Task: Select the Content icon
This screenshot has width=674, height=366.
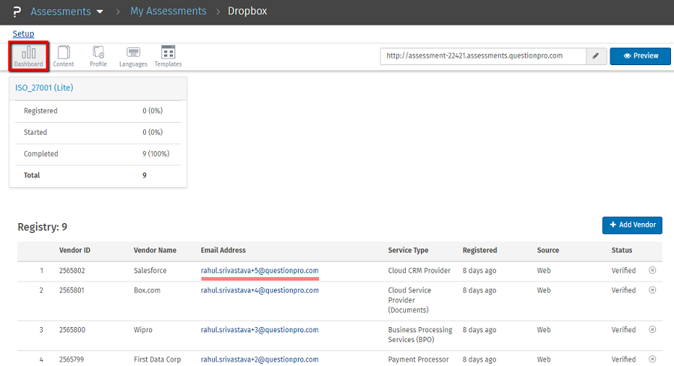Action: (x=64, y=56)
